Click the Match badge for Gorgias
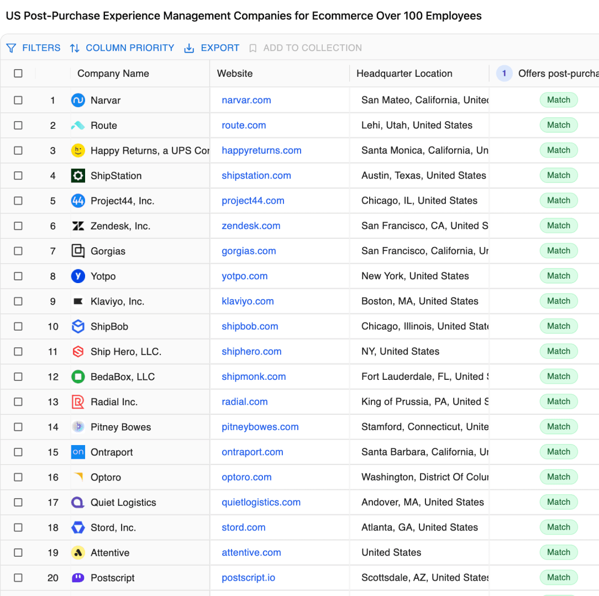 559,251
